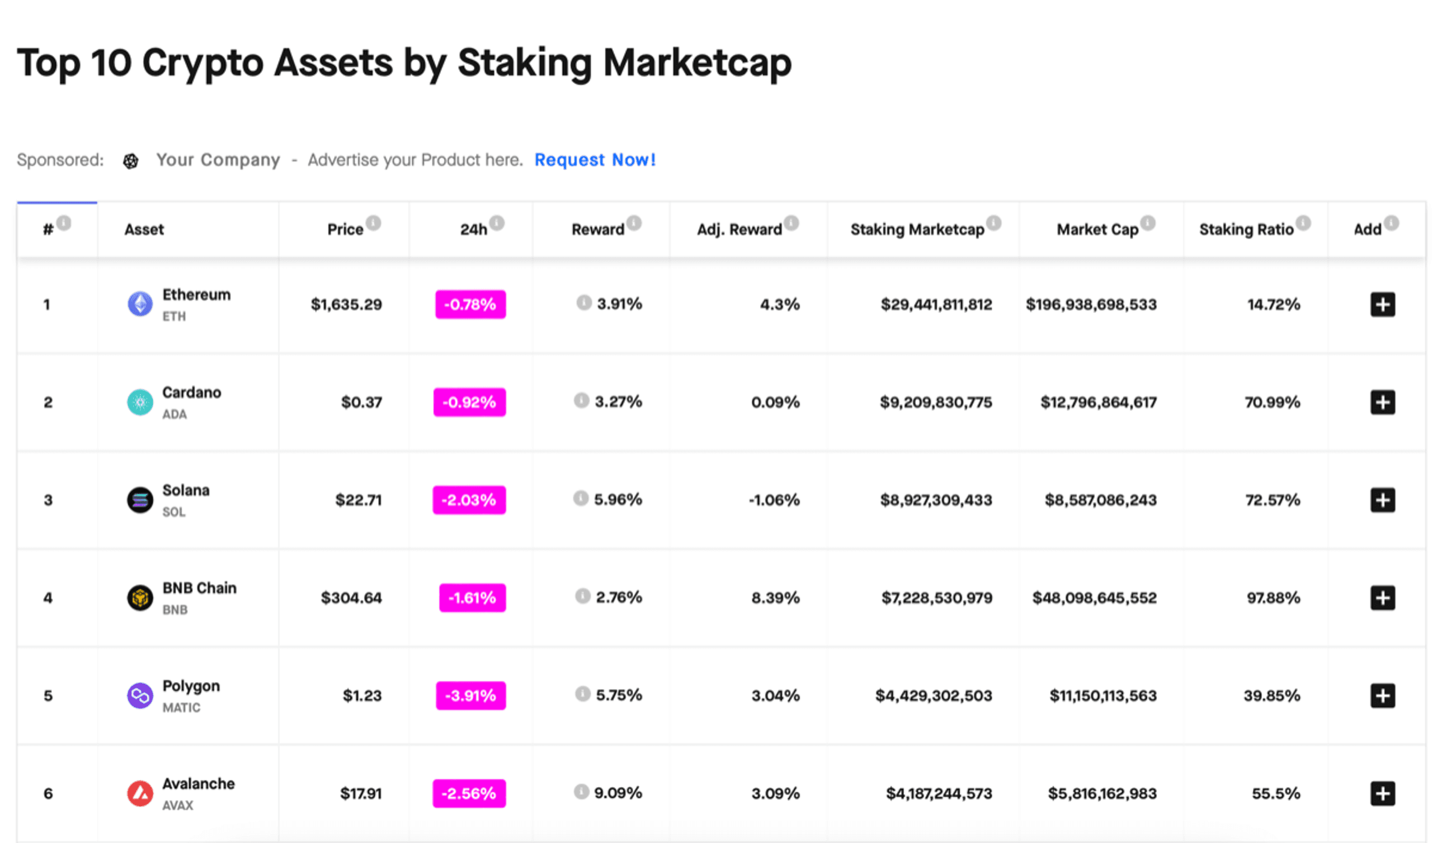Open the Ethereum asset name link
The height and width of the screenshot is (843, 1432).
[196, 295]
